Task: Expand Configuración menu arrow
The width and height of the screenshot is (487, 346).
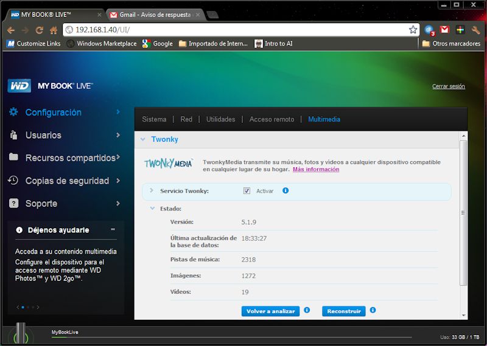Action: click(x=118, y=112)
